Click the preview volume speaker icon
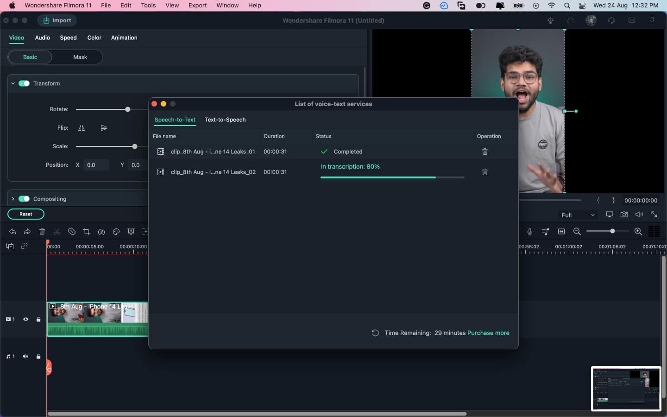667x417 pixels. [x=639, y=215]
